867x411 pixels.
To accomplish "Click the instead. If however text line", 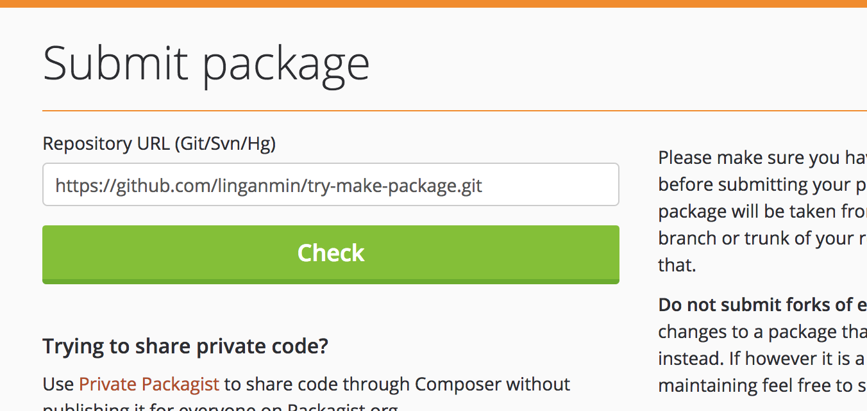I will coord(762,359).
